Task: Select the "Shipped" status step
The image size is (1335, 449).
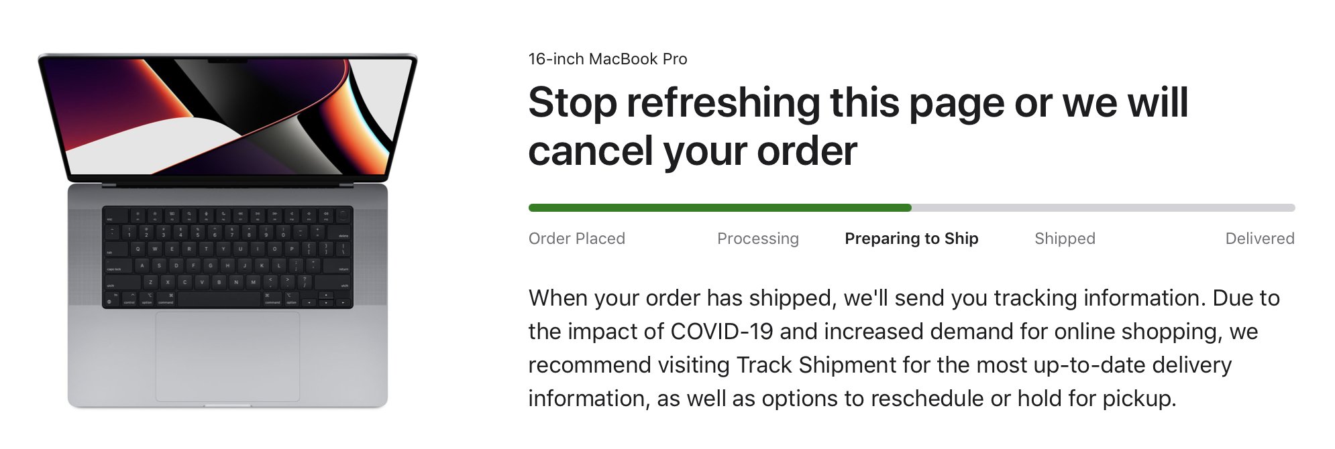Action: (x=1065, y=239)
